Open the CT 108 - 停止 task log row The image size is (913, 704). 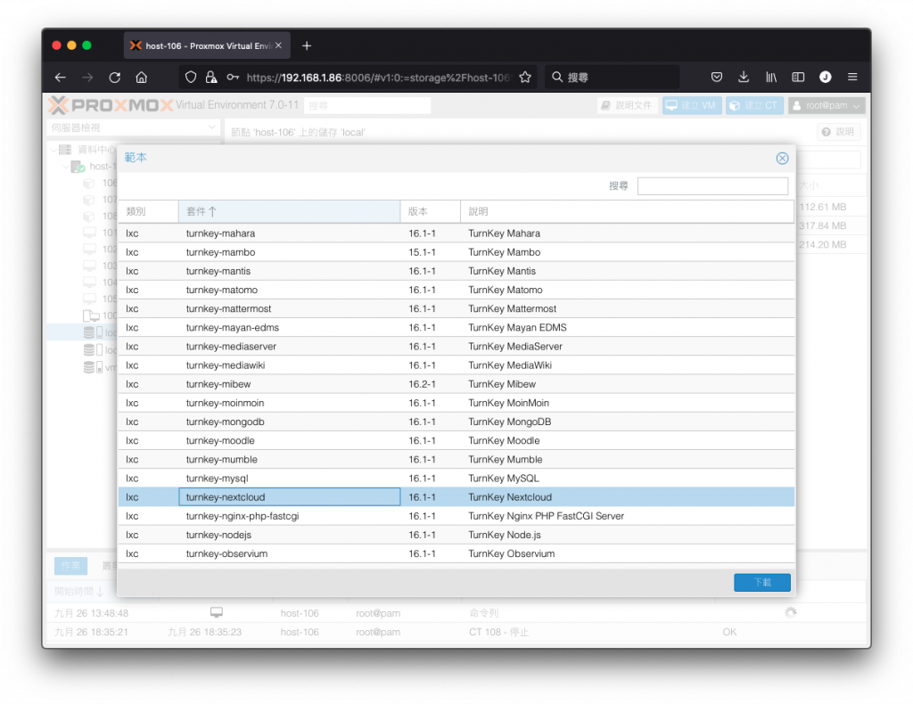coord(456,633)
